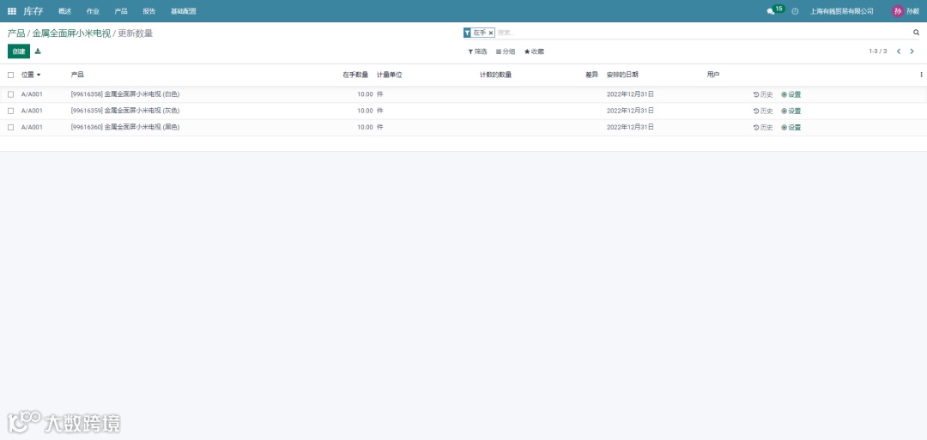Screen dimensions: 927x440
Task: Open optional columns kebab menu
Action: click(x=921, y=75)
